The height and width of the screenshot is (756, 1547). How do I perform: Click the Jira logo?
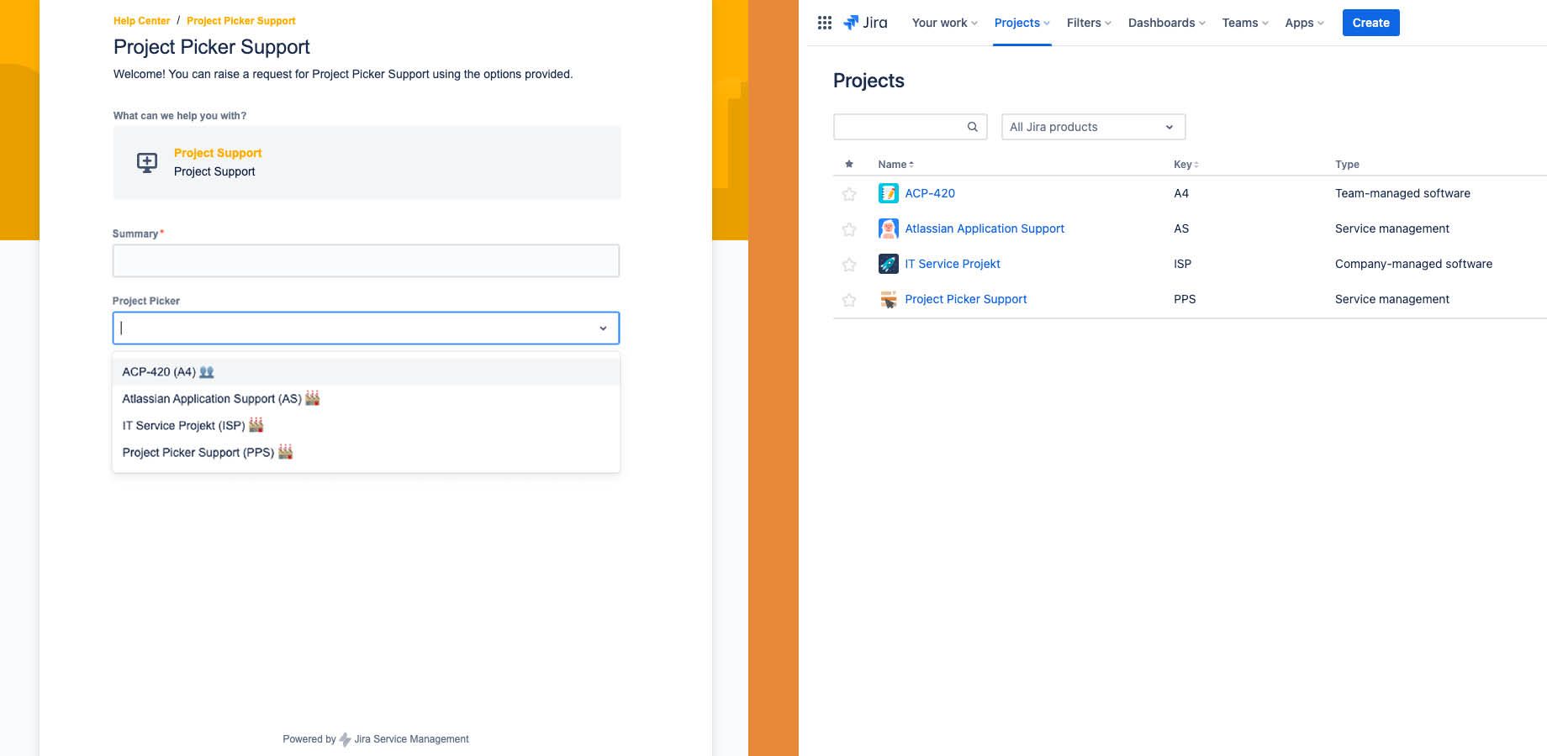click(865, 23)
